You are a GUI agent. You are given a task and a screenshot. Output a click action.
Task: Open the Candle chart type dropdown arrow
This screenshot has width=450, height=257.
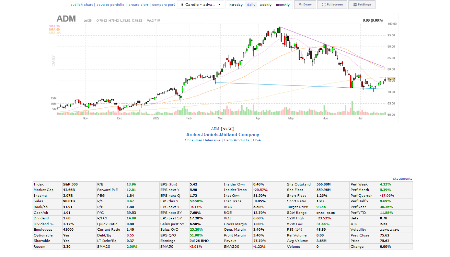(x=219, y=5)
